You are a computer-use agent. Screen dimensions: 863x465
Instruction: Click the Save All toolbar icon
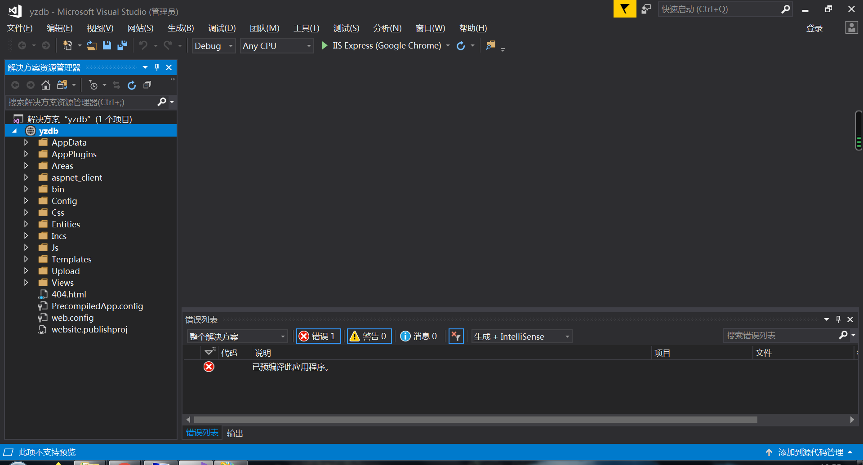click(122, 46)
